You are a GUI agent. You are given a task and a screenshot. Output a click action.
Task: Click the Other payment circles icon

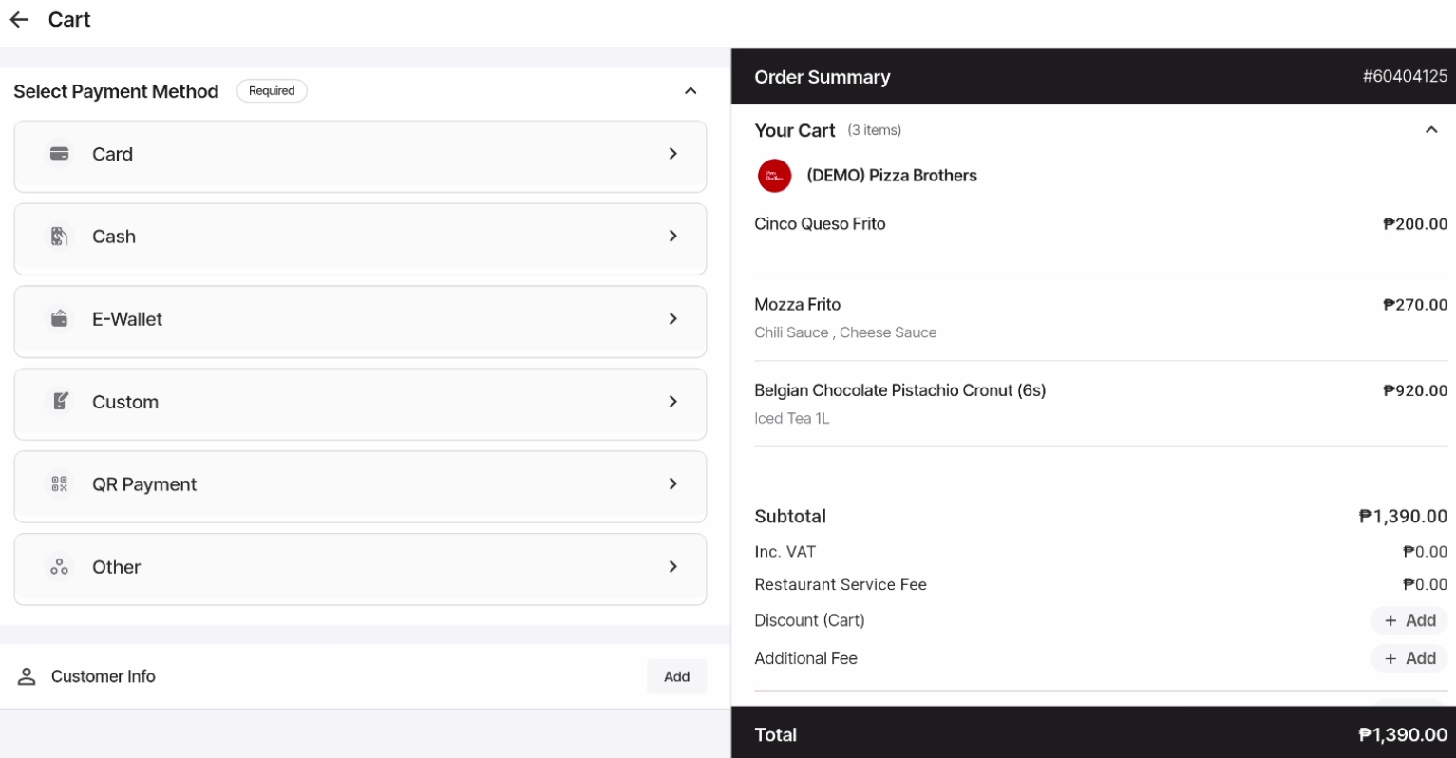click(x=59, y=567)
